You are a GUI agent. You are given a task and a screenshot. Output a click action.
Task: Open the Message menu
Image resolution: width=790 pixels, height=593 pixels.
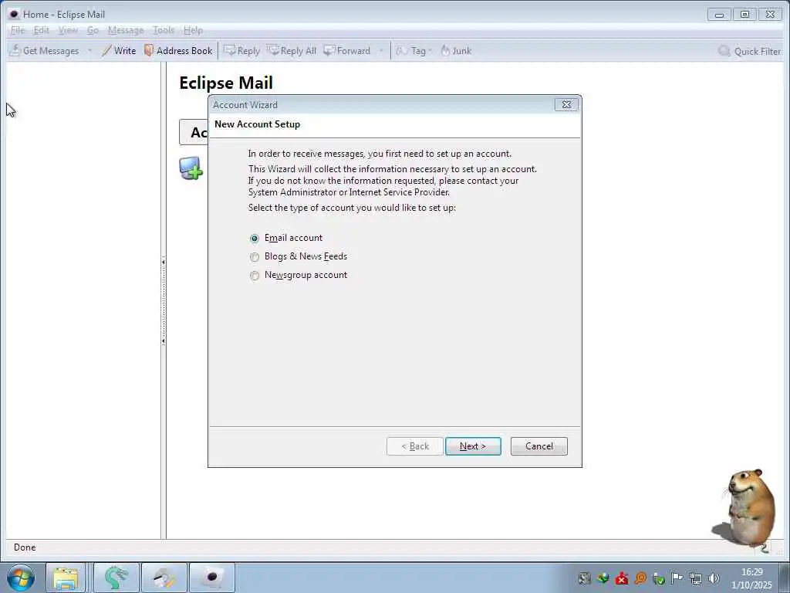point(126,30)
